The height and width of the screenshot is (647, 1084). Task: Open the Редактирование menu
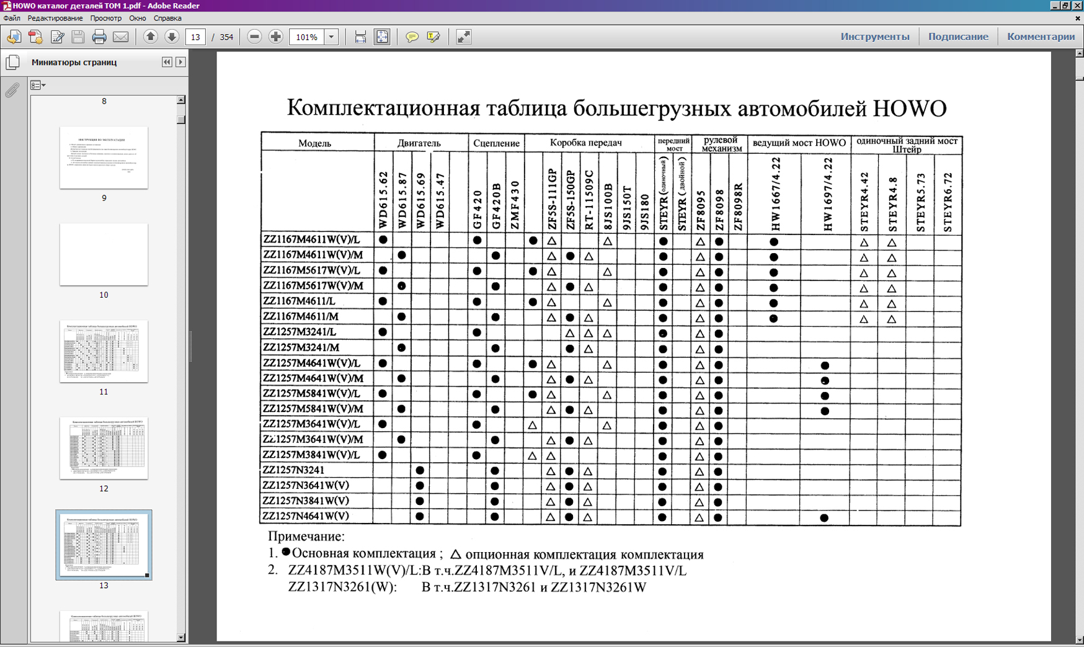[55, 19]
